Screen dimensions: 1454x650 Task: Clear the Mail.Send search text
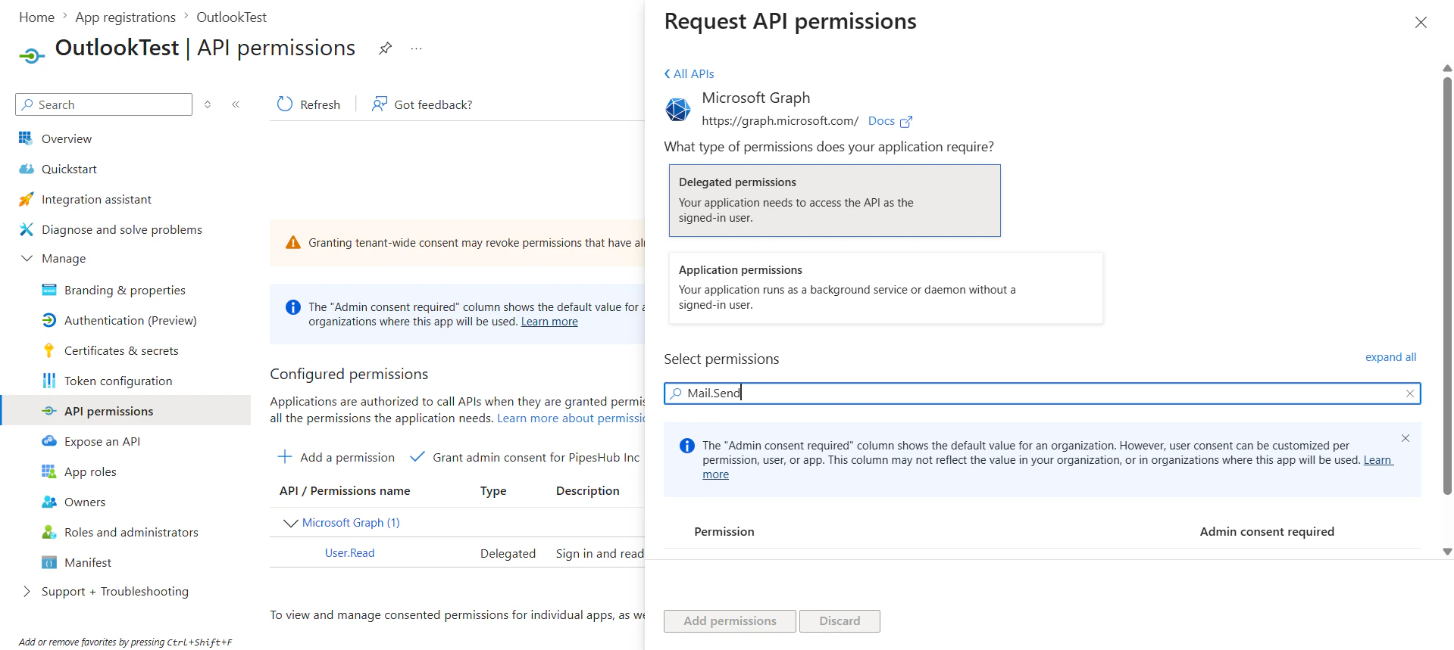pyautogui.click(x=1410, y=393)
